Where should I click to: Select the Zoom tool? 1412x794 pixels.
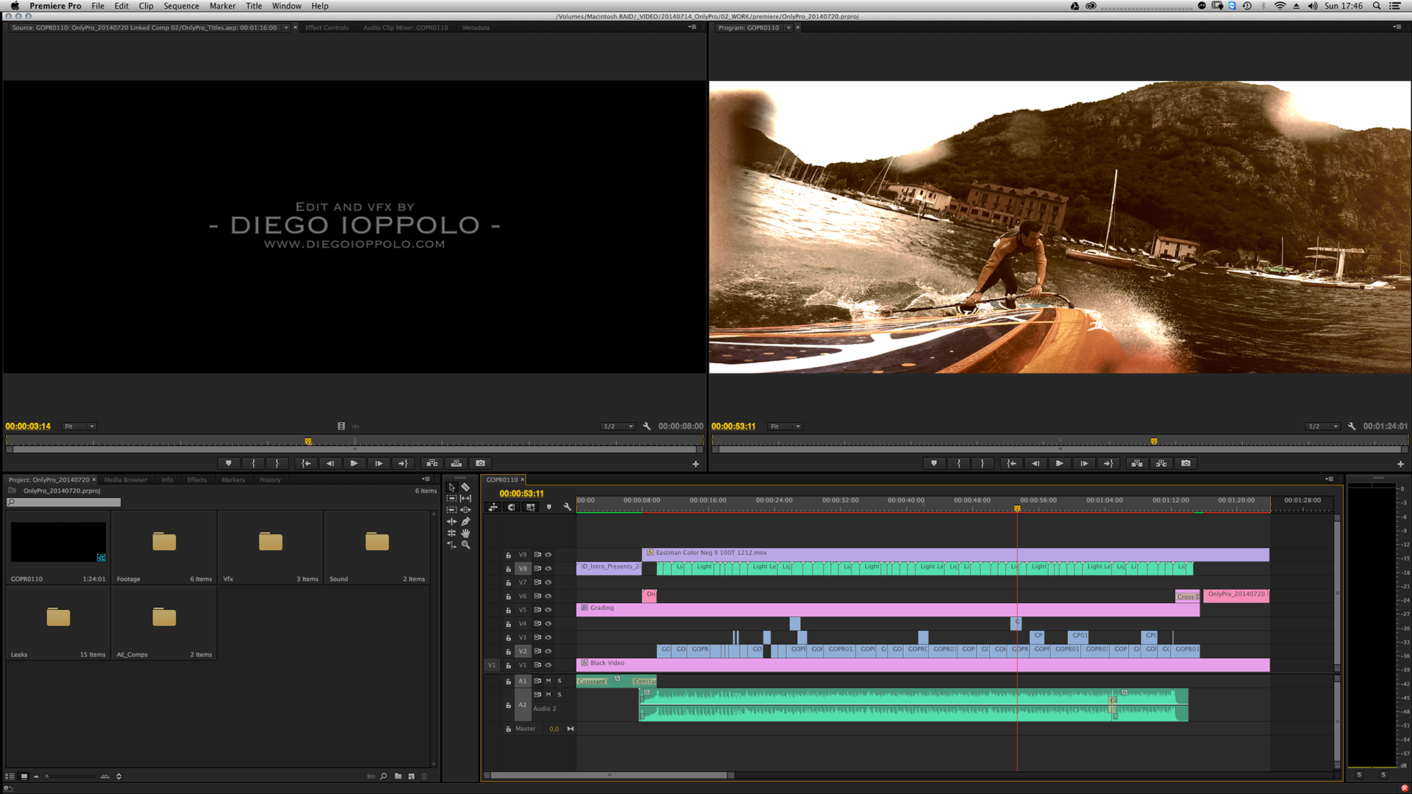466,545
